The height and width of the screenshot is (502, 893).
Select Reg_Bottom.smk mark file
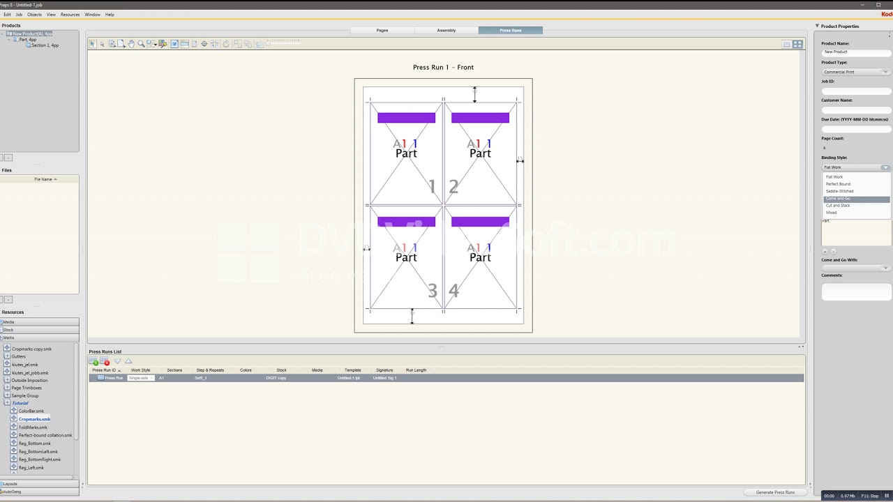tap(34, 443)
